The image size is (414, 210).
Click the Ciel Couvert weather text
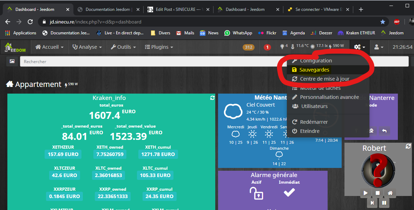(261, 105)
